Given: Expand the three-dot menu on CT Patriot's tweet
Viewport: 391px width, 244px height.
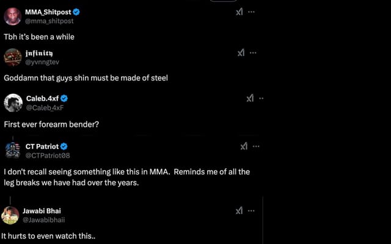Looking at the screenshot, I should click(257, 146).
